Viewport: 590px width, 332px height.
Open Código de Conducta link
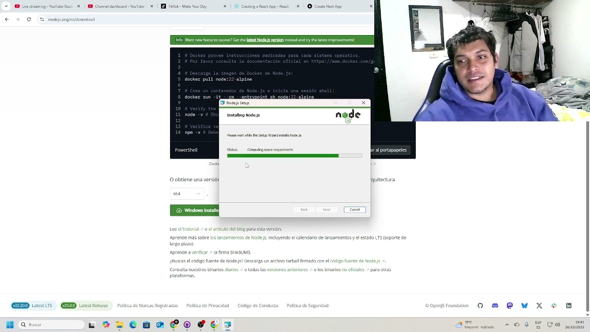click(258, 306)
